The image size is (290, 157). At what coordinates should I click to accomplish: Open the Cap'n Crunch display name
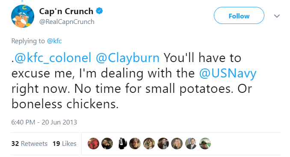(x=66, y=12)
